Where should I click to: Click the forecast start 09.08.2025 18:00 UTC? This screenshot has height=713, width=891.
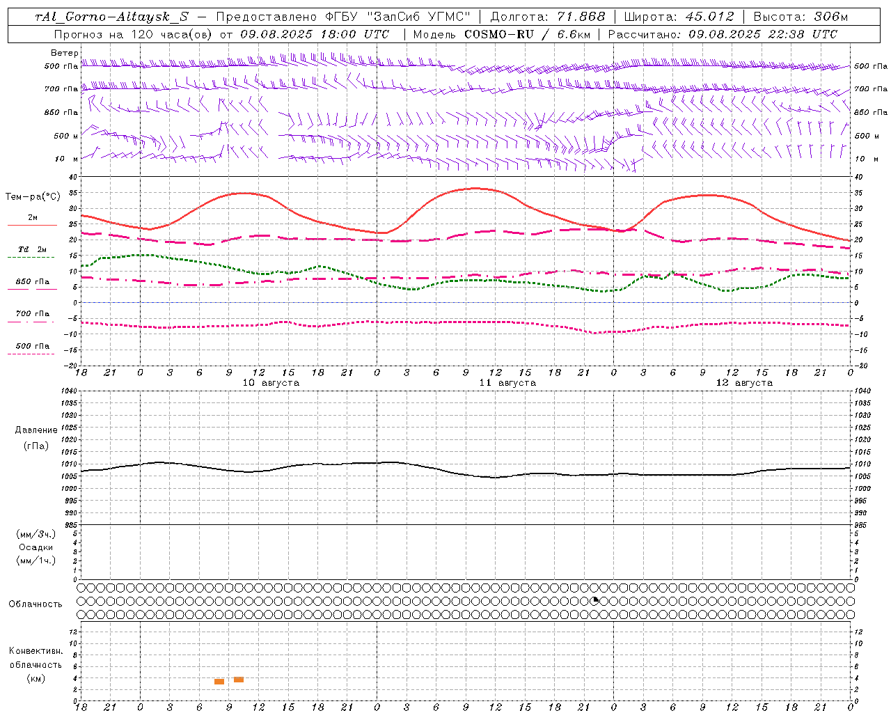pos(315,34)
